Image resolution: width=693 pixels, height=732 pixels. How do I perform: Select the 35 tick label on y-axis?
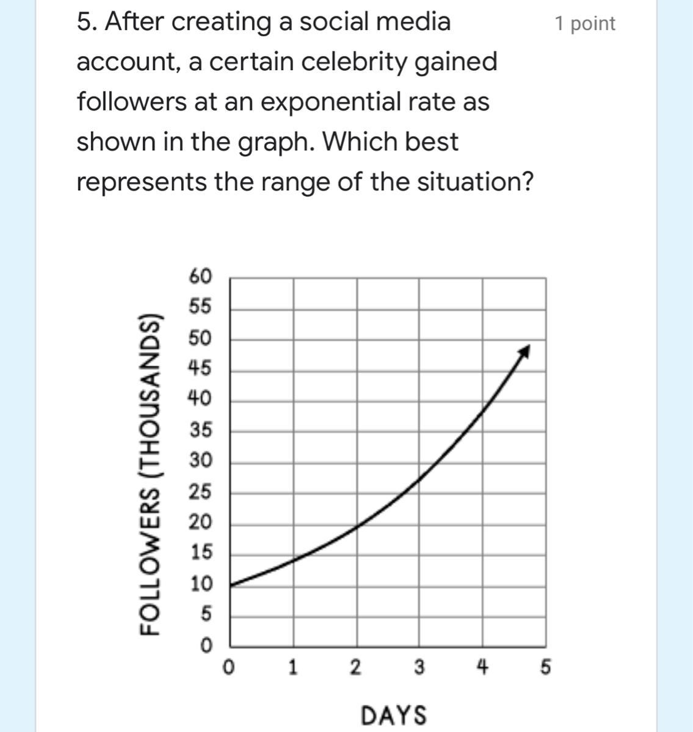[x=200, y=430]
